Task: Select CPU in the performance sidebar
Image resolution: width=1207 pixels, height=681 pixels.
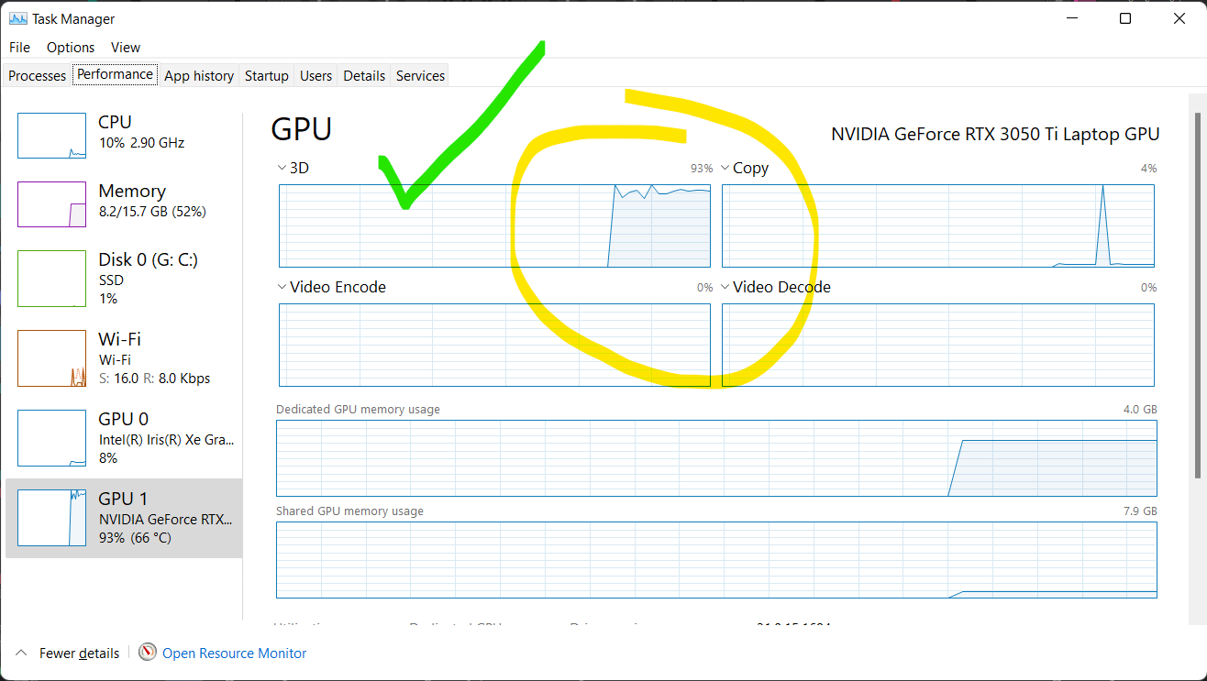Action: pos(124,134)
